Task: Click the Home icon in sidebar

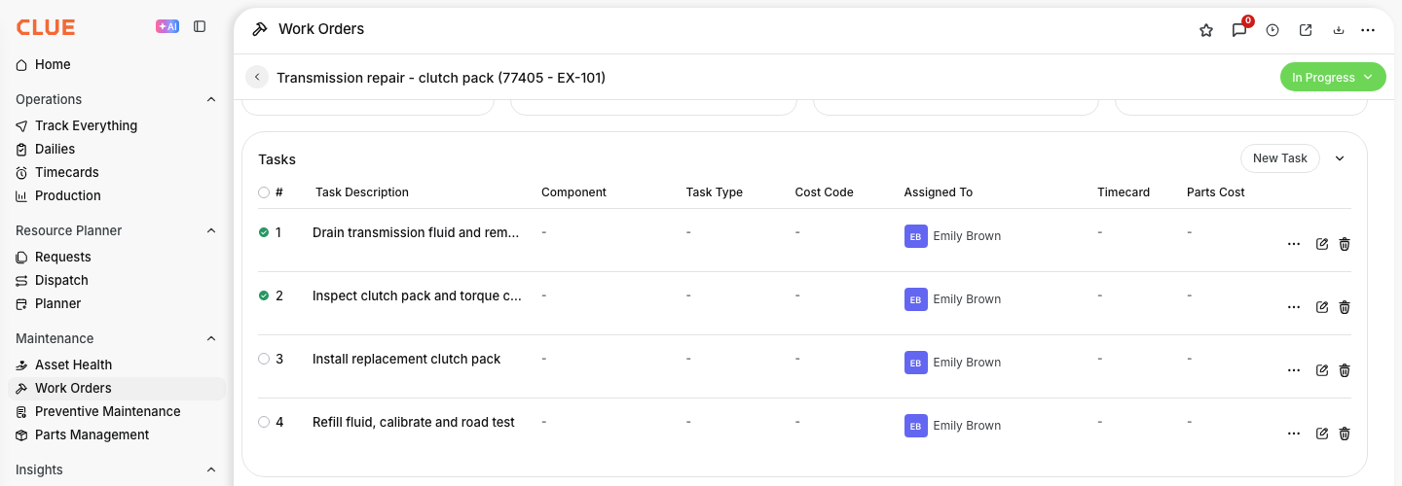Action: click(x=21, y=65)
